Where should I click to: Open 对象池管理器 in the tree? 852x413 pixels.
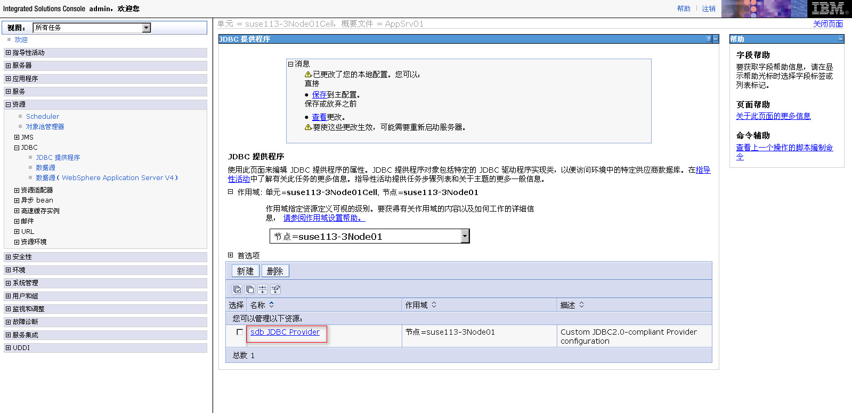coord(45,127)
